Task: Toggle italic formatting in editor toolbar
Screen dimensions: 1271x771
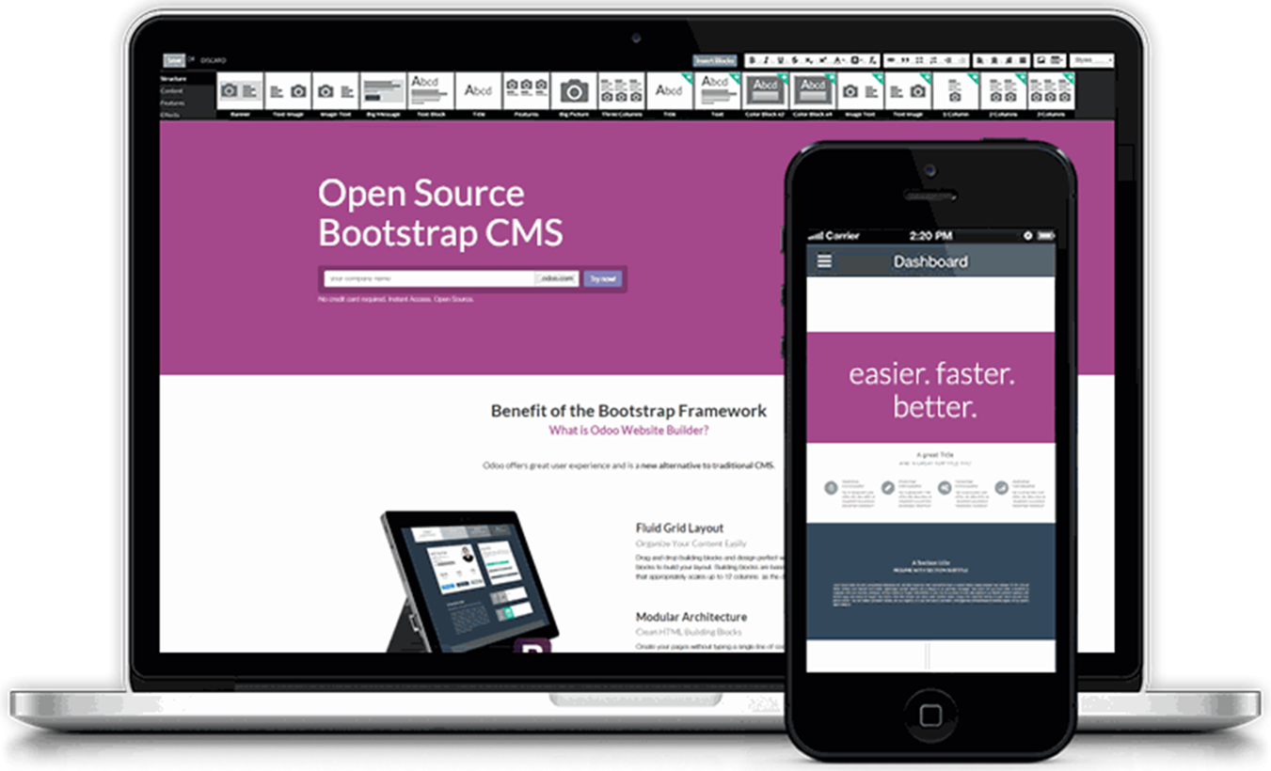Action: [766, 61]
